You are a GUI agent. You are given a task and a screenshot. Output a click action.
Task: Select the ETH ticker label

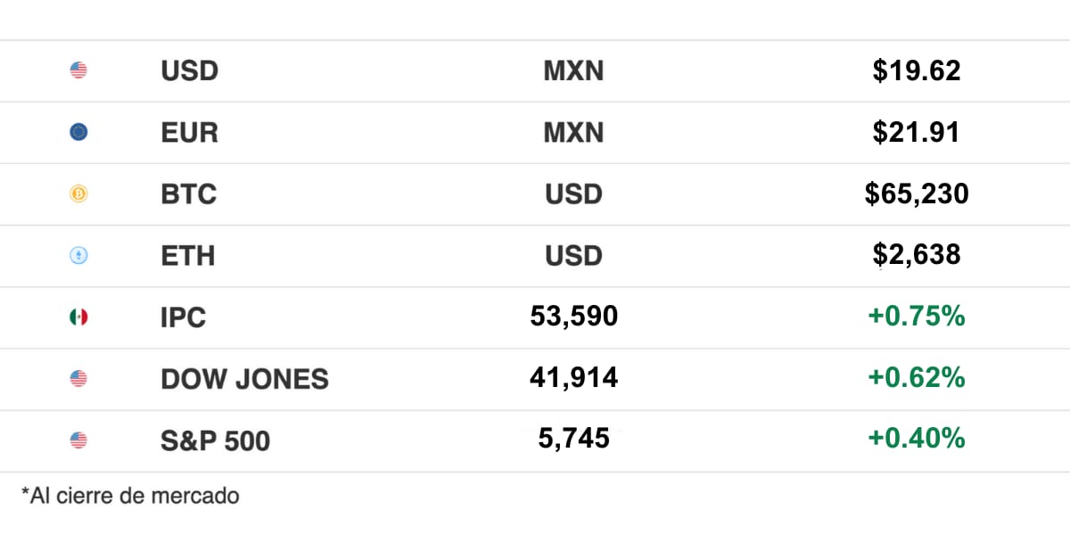(187, 256)
